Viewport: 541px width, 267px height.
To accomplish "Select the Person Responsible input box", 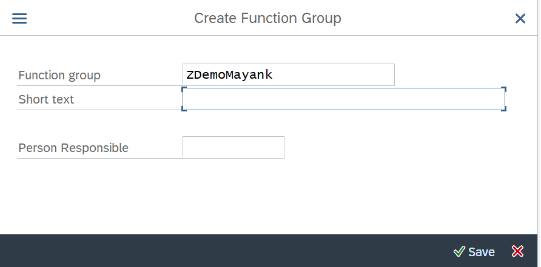I will pos(234,148).
